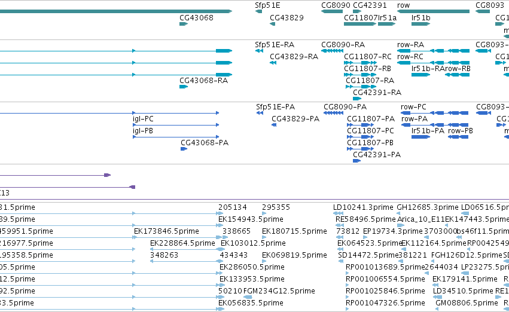The width and height of the screenshot is (509, 312).
Task: Click the EK069819.5prime EST label
Action: tap(294, 256)
